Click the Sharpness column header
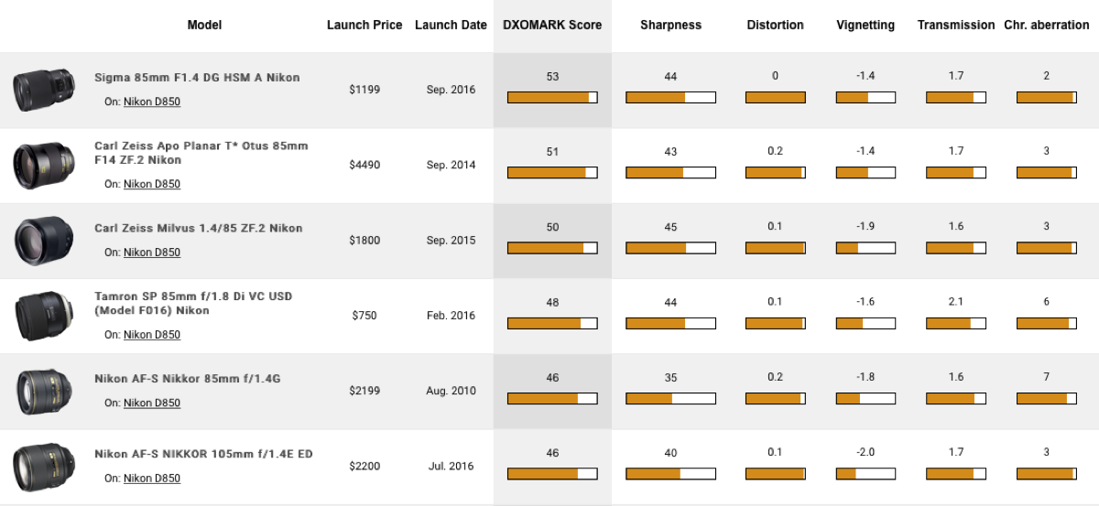This screenshot has width=1099, height=506. (x=669, y=26)
